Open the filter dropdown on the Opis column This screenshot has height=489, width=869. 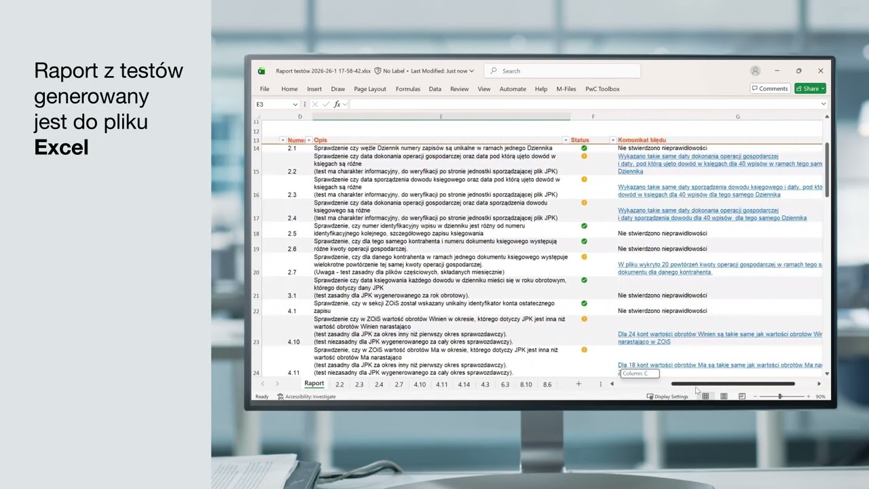click(566, 140)
